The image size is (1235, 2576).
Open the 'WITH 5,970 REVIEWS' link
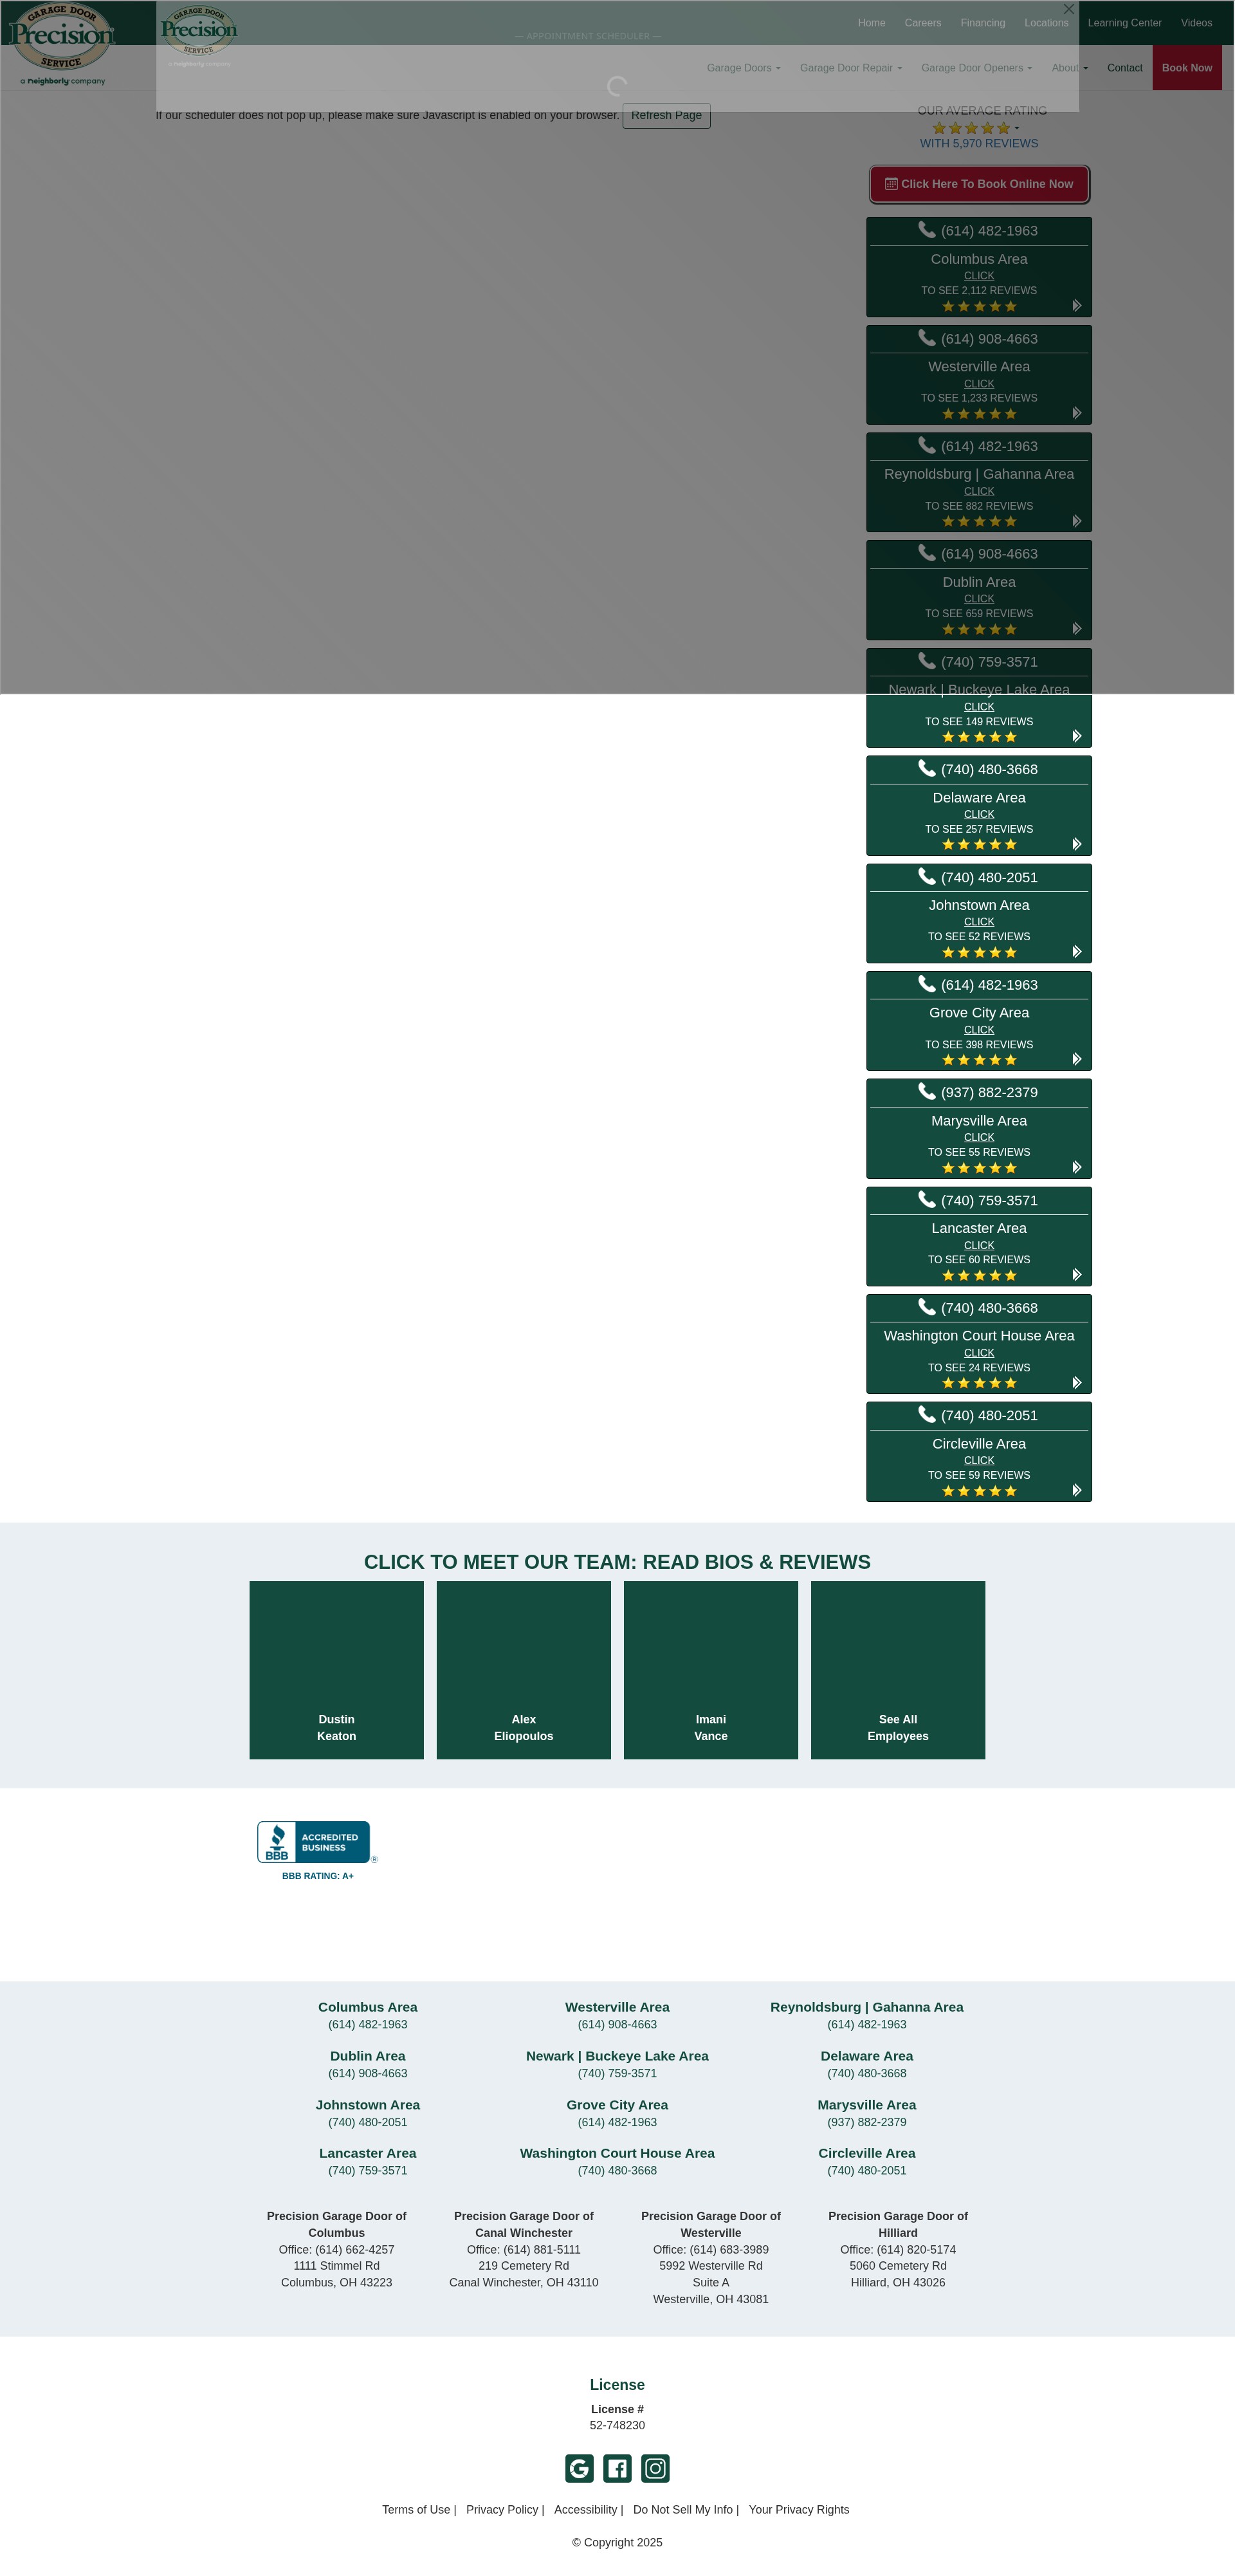[979, 144]
